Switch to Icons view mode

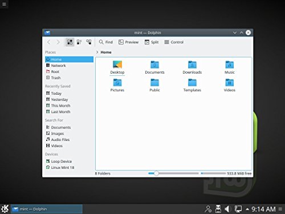(x=70, y=42)
